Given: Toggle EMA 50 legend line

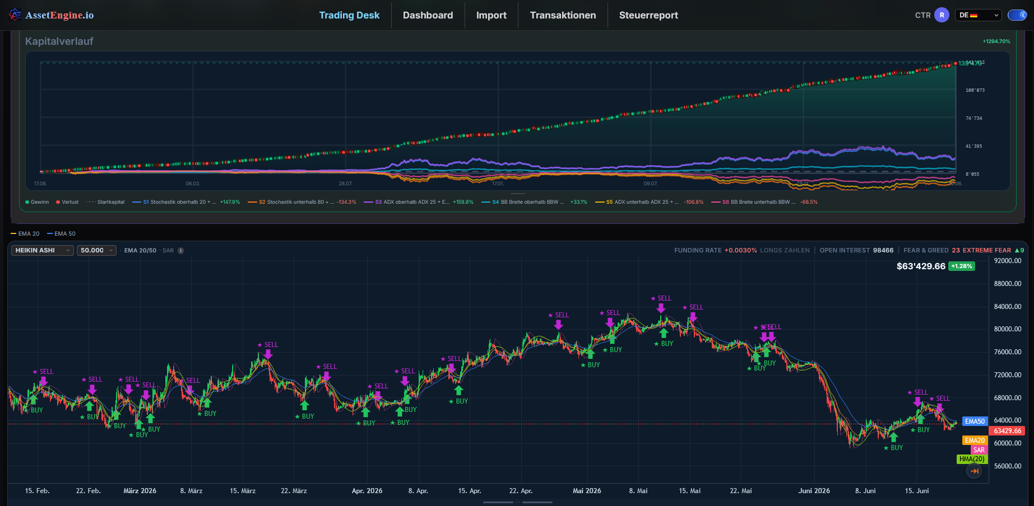Looking at the screenshot, I should [61, 234].
